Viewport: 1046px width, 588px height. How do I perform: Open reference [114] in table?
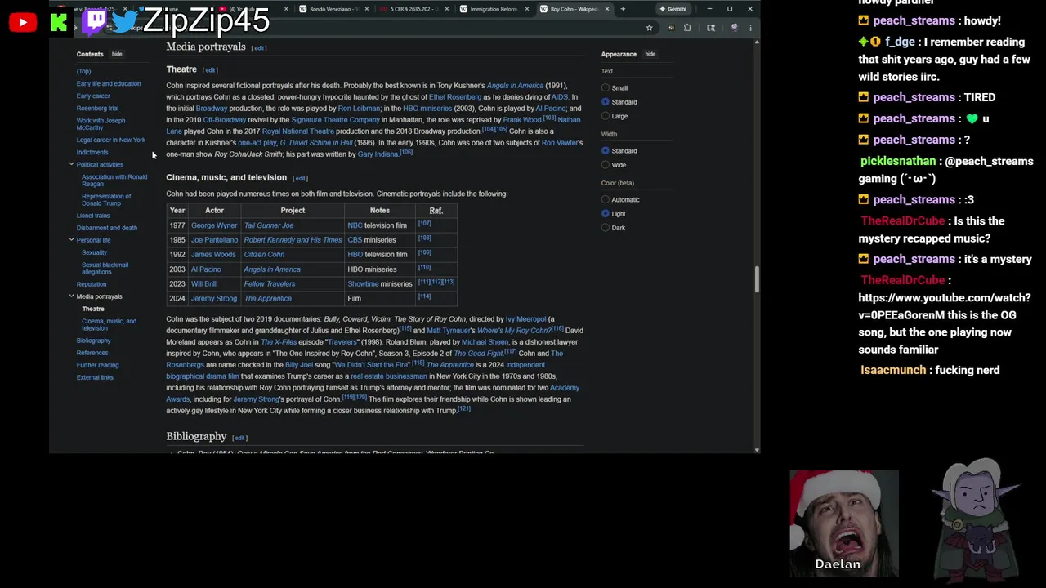(x=424, y=296)
